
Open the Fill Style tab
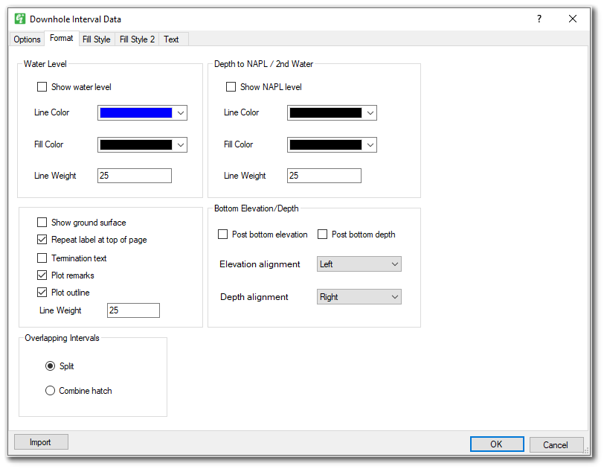coord(96,39)
